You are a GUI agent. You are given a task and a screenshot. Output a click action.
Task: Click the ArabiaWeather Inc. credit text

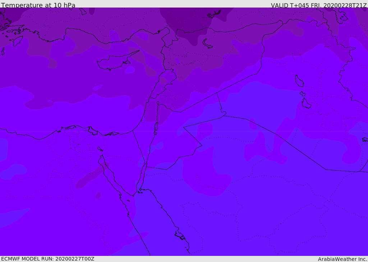[x=342, y=259]
